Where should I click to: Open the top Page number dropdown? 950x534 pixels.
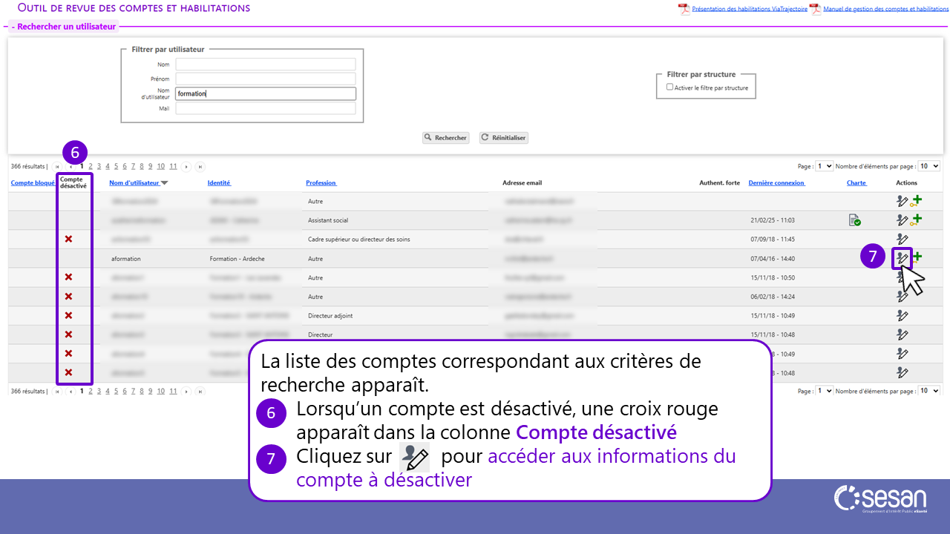click(x=824, y=166)
